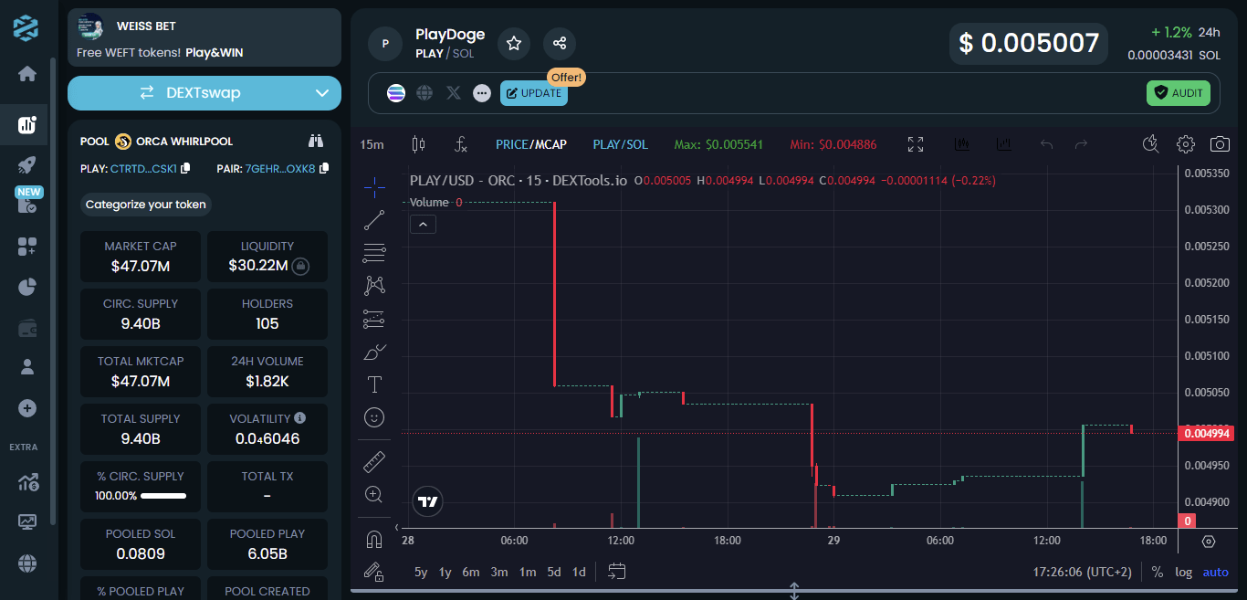This screenshot has width=1247, height=600.
Task: Toggle auto scale on price axis
Action: (x=1216, y=572)
